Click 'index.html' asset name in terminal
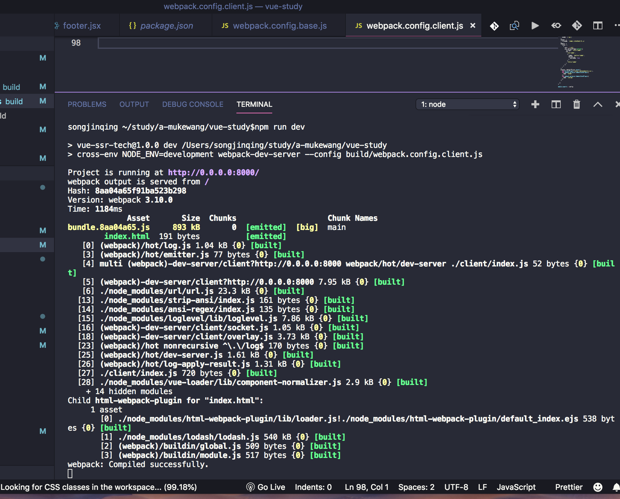The height and width of the screenshot is (499, 620). click(127, 236)
